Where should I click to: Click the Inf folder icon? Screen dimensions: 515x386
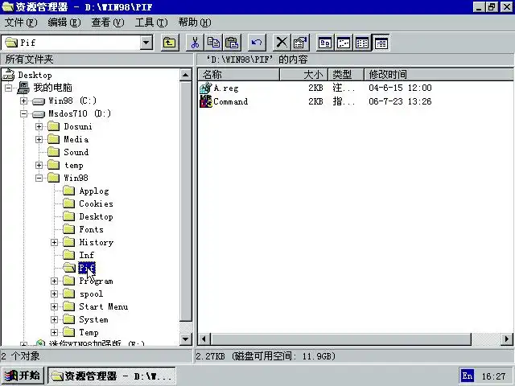69,255
